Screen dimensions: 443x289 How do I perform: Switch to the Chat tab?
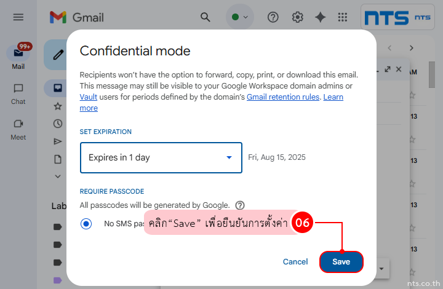[18, 93]
